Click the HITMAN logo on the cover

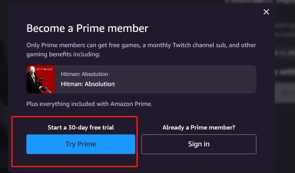[44, 69]
